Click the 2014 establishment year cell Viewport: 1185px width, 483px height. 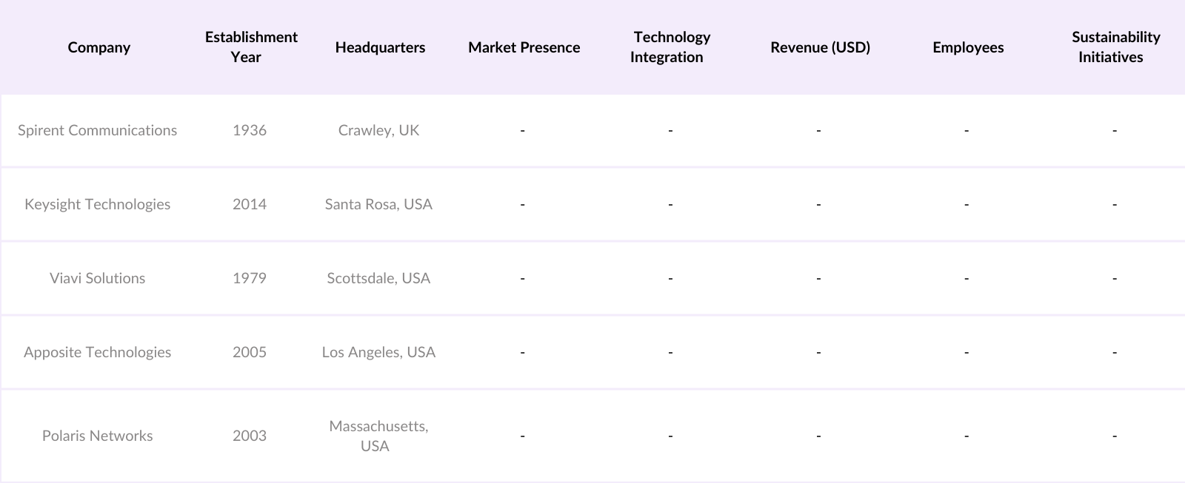(x=250, y=204)
